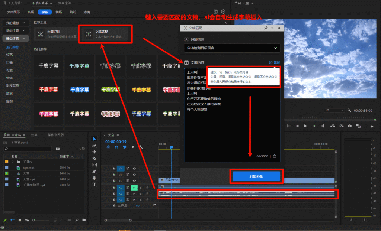Toggle the V1 track eye visibility

(134, 180)
